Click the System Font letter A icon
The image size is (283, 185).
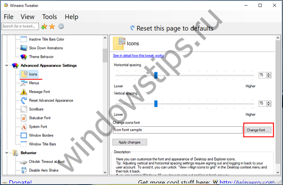[x=24, y=127]
